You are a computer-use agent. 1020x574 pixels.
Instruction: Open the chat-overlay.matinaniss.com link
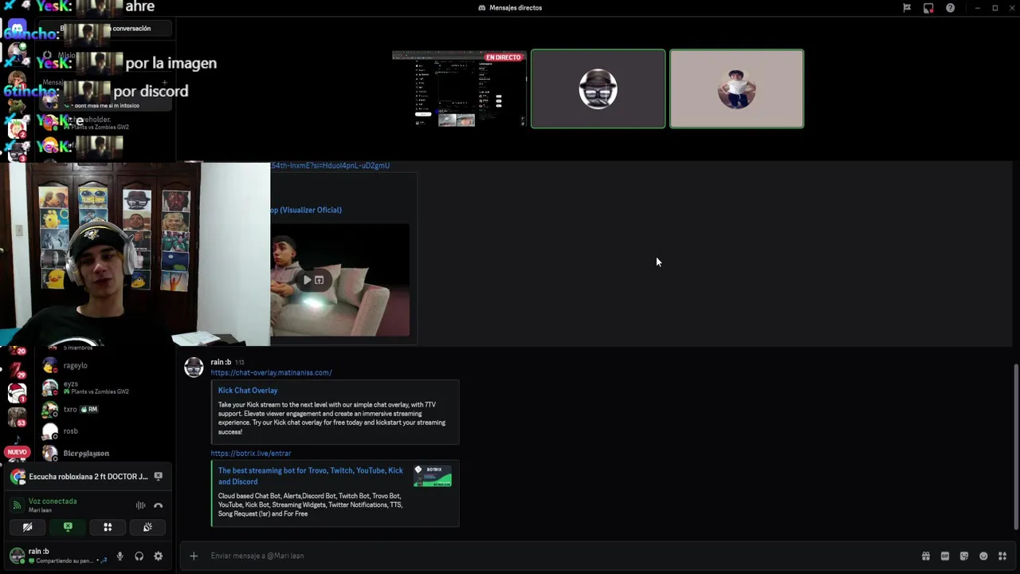coord(271,372)
